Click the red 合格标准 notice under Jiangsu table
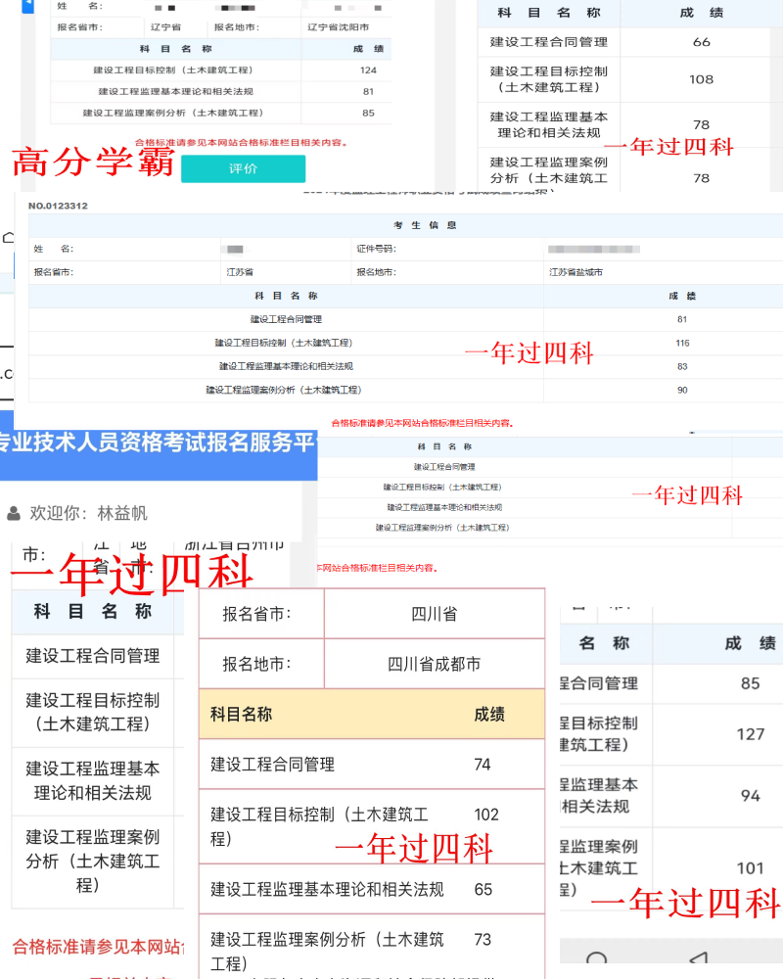This screenshot has height=979, width=783. [421, 423]
